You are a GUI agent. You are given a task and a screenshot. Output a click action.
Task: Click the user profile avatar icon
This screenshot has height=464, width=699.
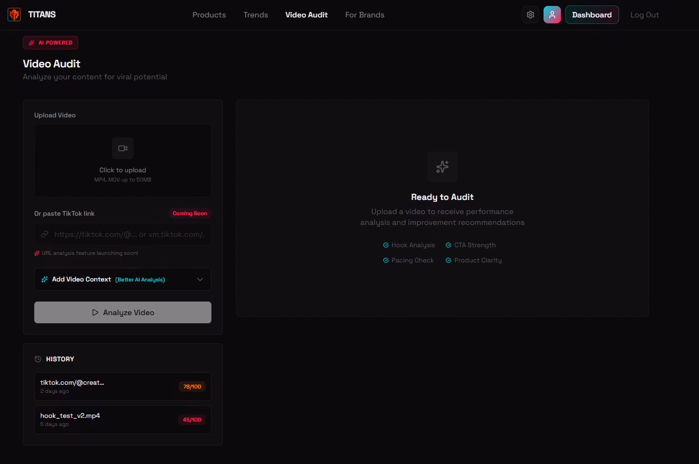coord(552,15)
